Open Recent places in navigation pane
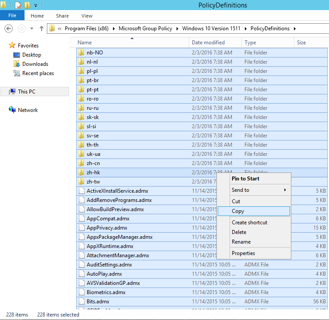329x320 pixels. coord(38,73)
